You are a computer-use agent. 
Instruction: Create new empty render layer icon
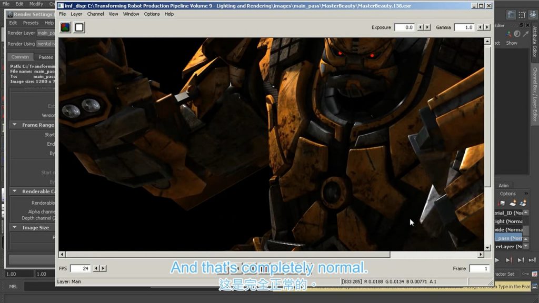(x=513, y=204)
